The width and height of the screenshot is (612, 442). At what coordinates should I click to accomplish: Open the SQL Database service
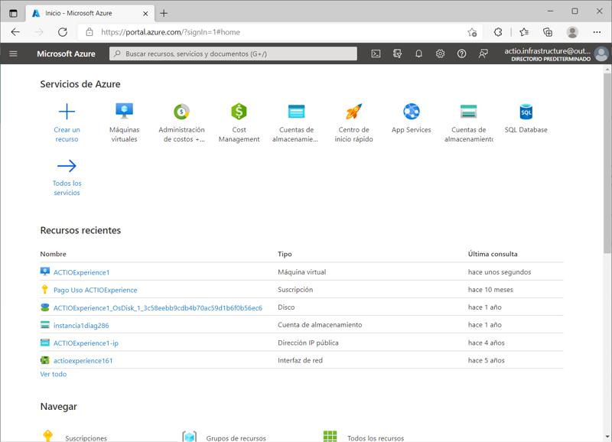526,112
